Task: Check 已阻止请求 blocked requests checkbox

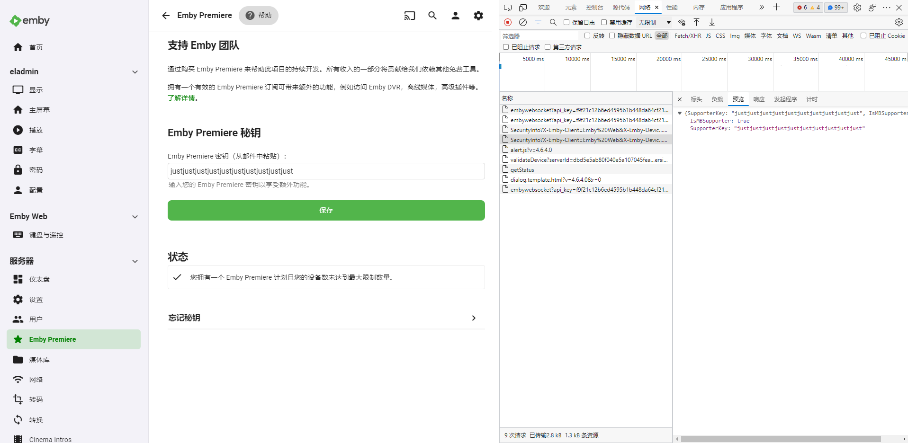Action: coord(506,47)
